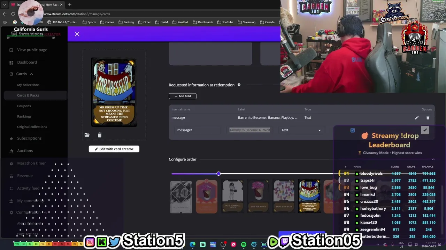The height and width of the screenshot is (250, 446).
Task: Open OBS Studio from the taskbar
Action: [x=223, y=244]
